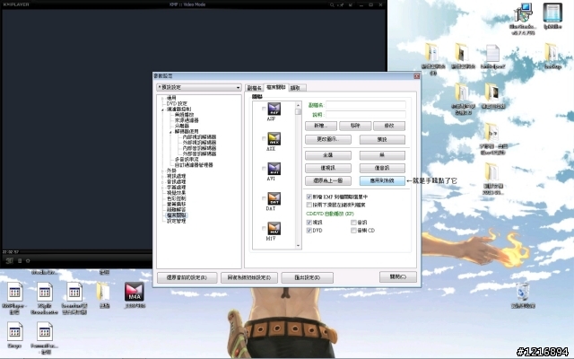This screenshot has width=574, height=359.
Task: Tick the checkbox next to DAT
Action: (264, 198)
